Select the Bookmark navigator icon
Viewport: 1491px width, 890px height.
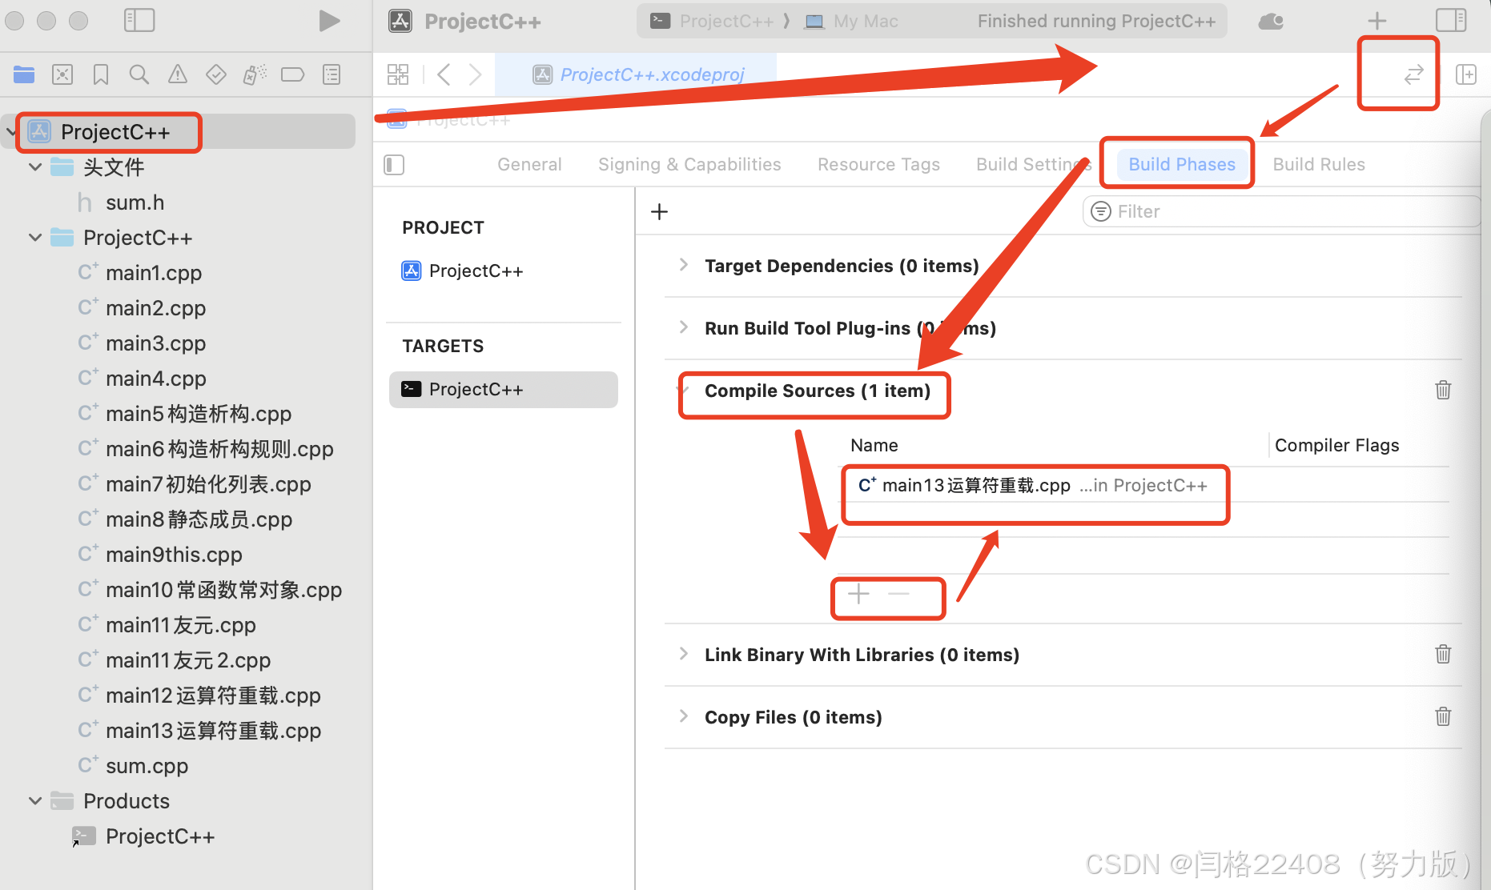point(100,74)
